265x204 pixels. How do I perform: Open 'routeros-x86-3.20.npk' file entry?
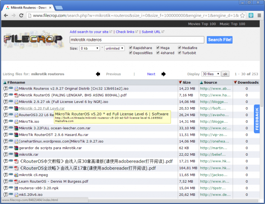click(39, 188)
